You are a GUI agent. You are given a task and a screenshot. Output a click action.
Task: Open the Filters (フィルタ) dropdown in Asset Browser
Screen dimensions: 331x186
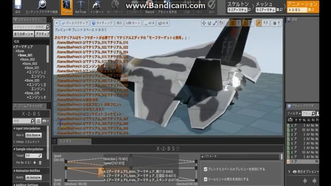pyautogui.click(x=294, y=114)
